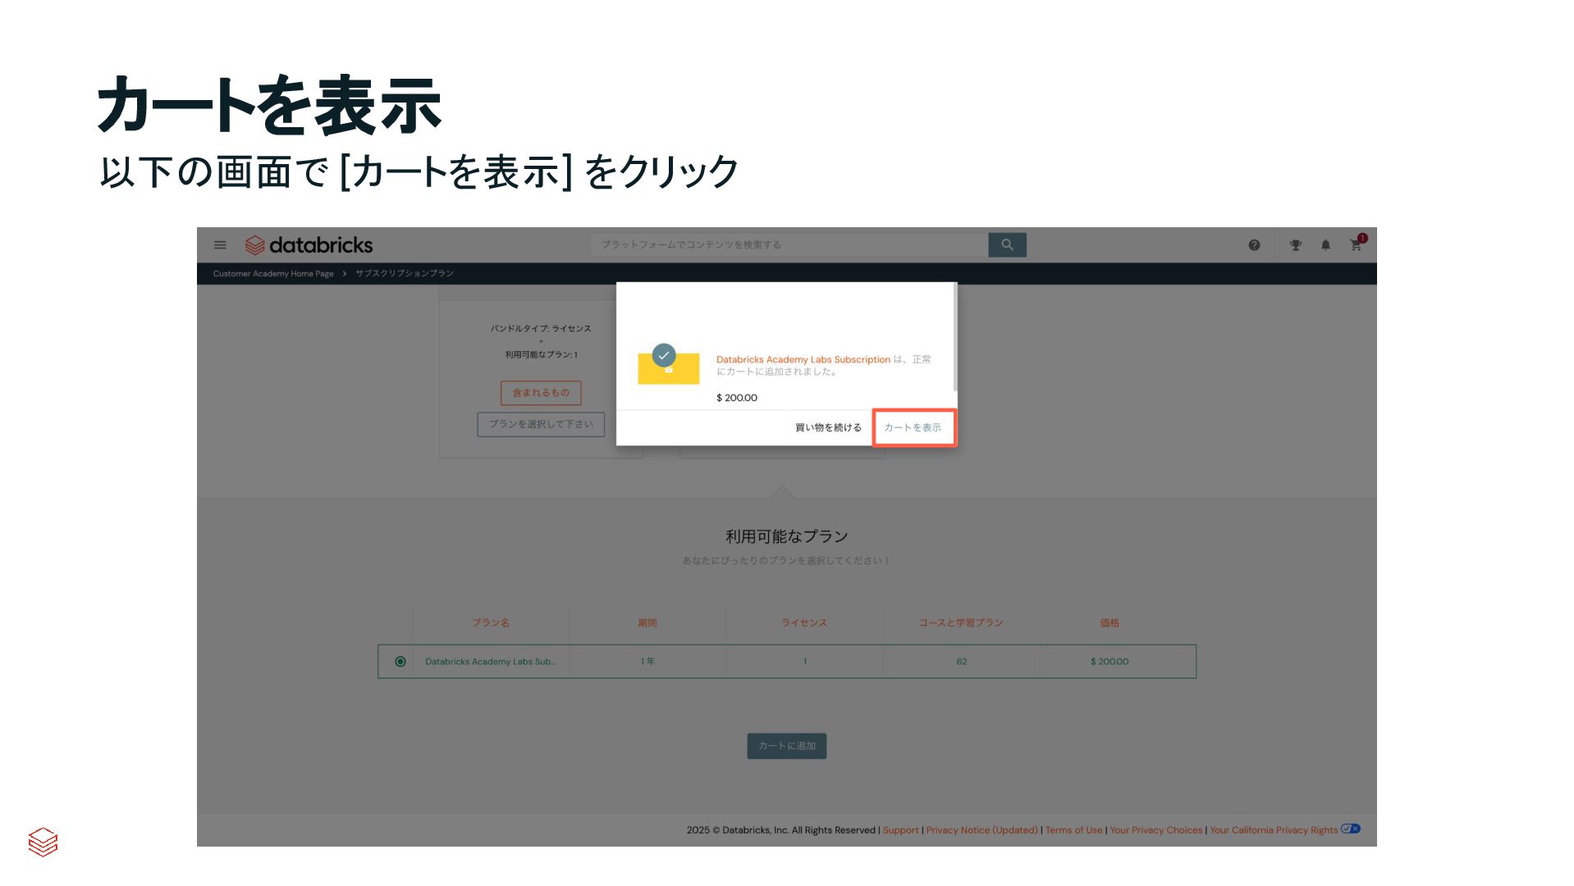1574x886 pixels.
Task: Click the 1年 period cell
Action: coord(647,661)
